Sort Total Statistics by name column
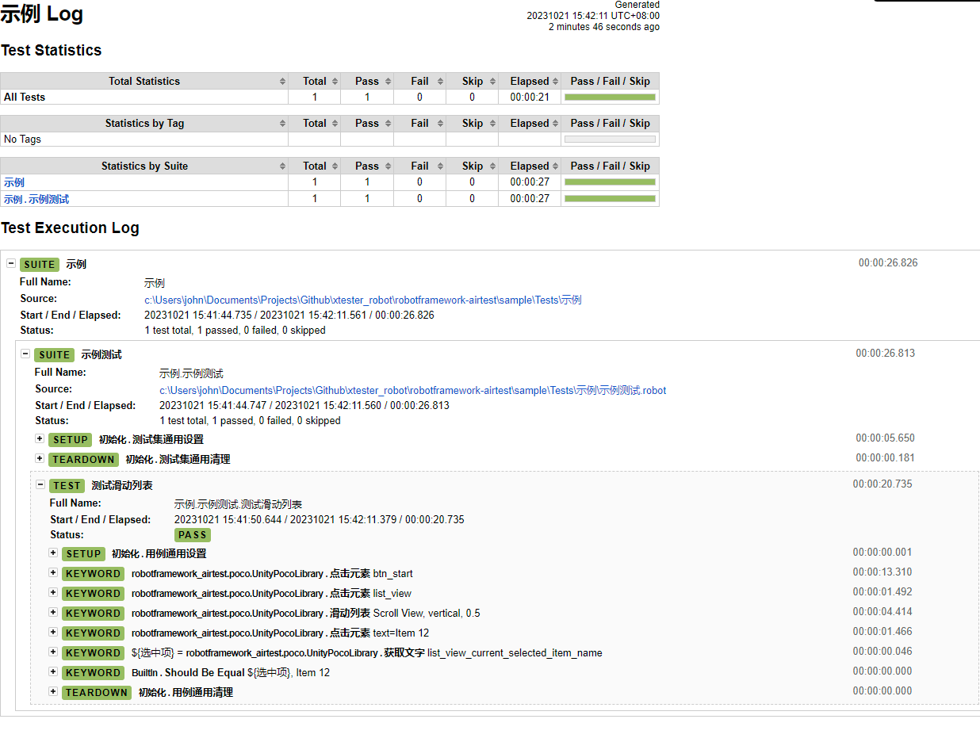This screenshot has width=980, height=742. (x=144, y=81)
